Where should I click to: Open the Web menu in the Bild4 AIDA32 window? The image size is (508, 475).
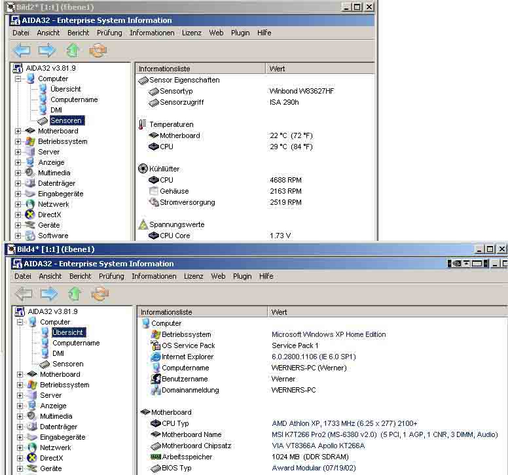[x=218, y=276]
